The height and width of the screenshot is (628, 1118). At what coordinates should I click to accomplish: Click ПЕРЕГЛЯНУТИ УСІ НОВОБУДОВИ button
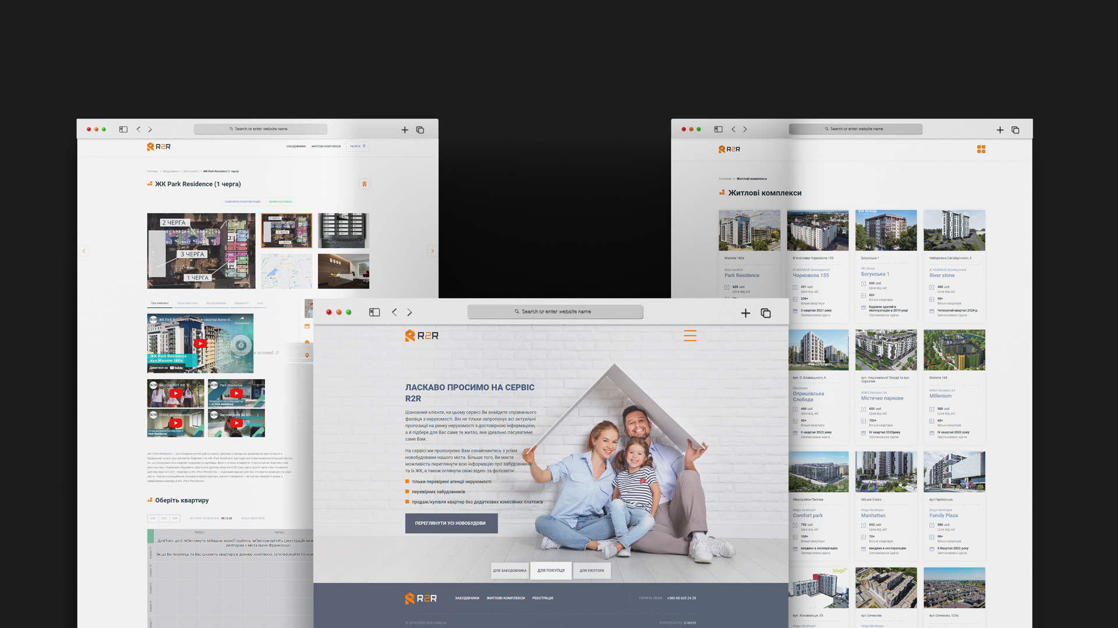point(451,523)
